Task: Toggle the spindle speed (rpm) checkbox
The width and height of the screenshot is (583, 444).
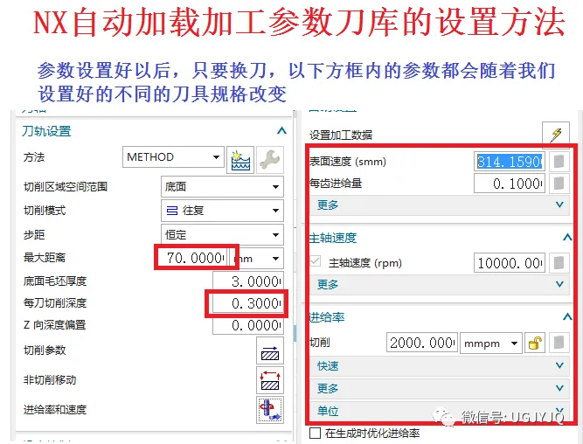Action: click(316, 261)
